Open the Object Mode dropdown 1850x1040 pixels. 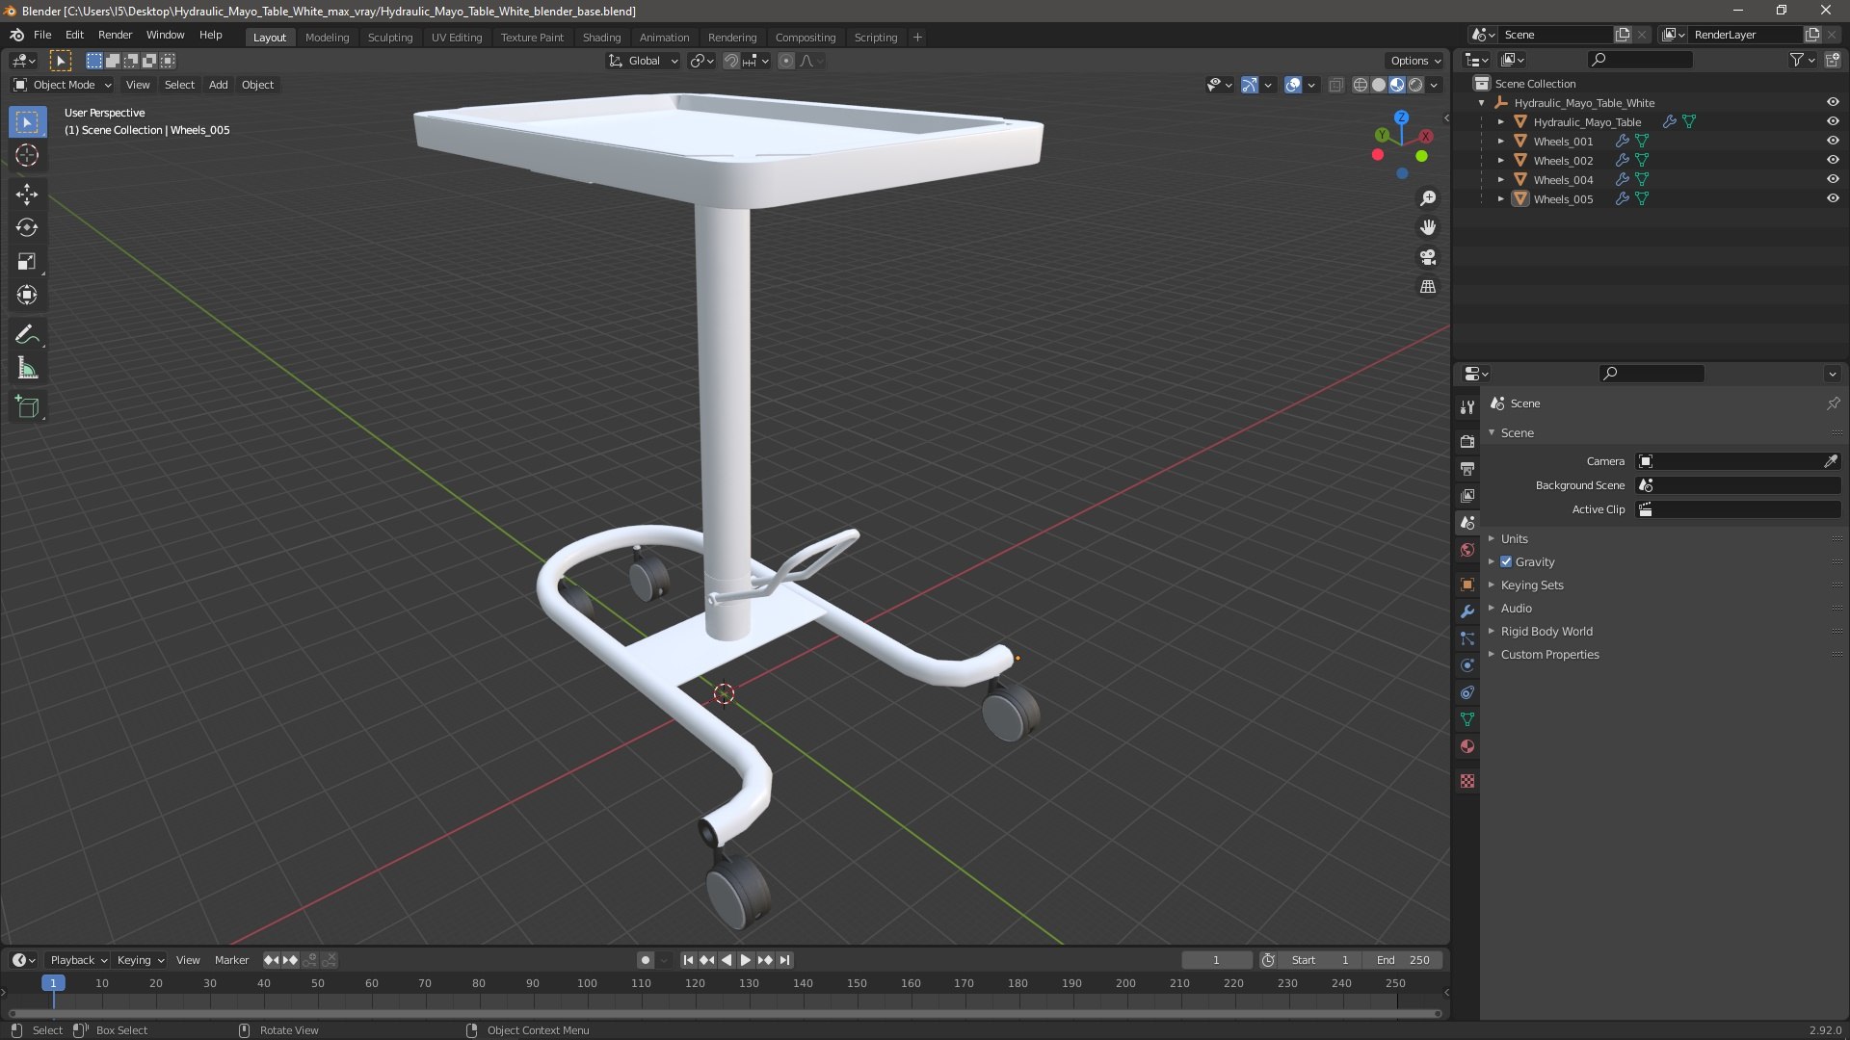(63, 86)
